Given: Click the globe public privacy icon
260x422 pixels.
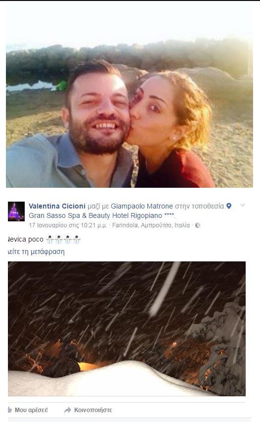Looking at the screenshot, I should tap(198, 225).
